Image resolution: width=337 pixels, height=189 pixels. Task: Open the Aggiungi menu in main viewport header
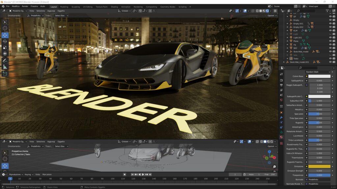click(51, 11)
